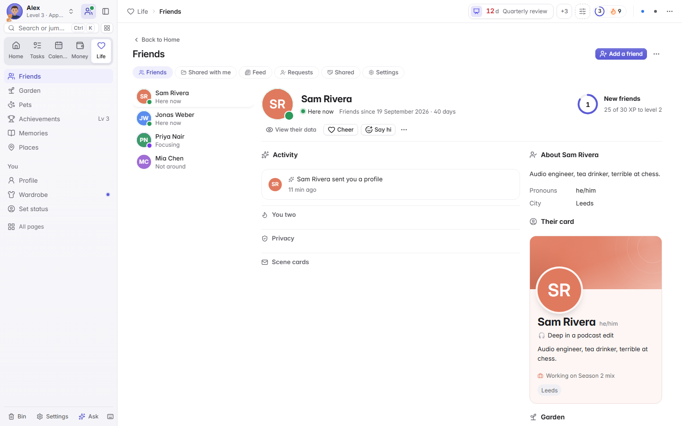The width and height of the screenshot is (682, 426).
Task: Toggle View their data
Action: pyautogui.click(x=291, y=130)
